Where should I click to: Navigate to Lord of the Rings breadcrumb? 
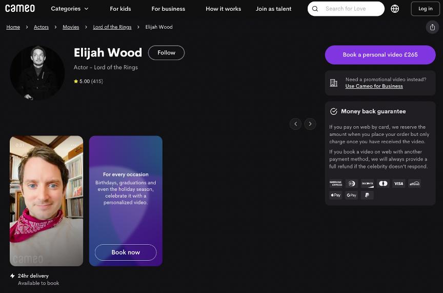click(x=112, y=27)
